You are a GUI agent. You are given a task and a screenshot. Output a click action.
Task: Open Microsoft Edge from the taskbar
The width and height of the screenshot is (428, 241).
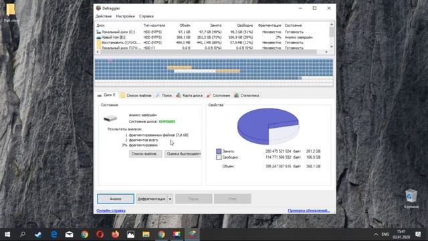(x=53, y=234)
